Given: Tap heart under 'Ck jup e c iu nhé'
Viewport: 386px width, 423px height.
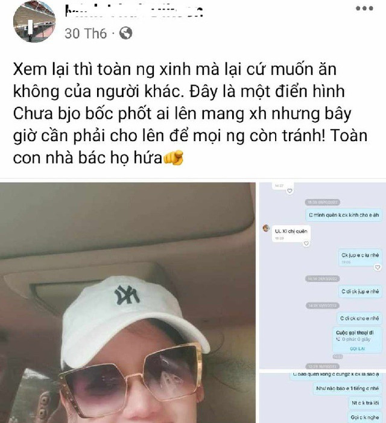Looking at the screenshot, I should (378, 267).
